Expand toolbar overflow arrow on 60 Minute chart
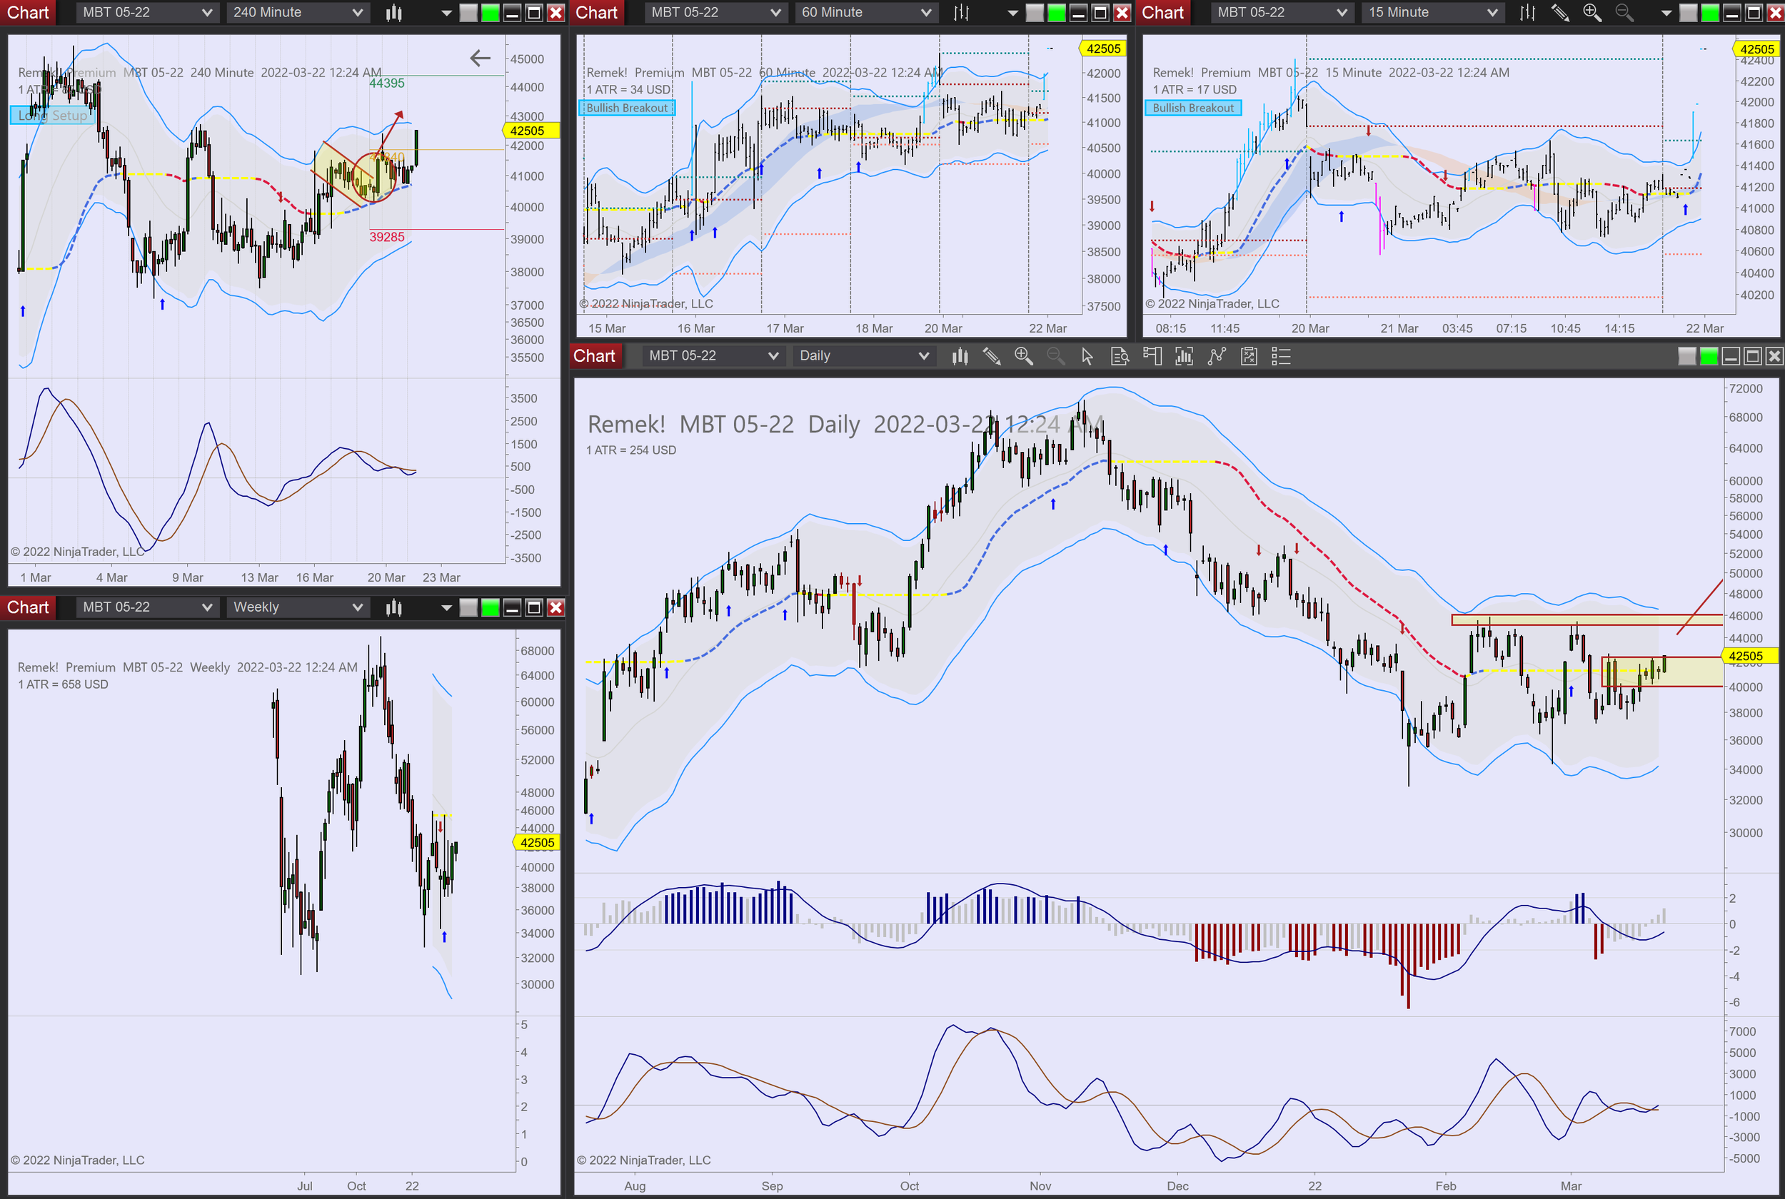Image resolution: width=1785 pixels, height=1199 pixels. coord(1012,12)
